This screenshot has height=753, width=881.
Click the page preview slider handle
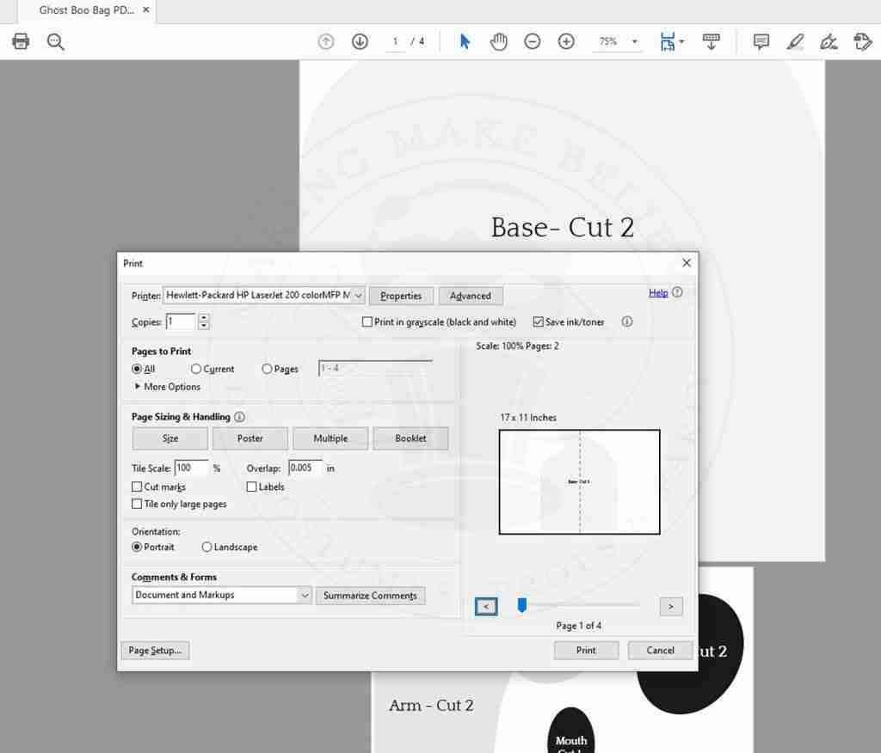coord(521,606)
